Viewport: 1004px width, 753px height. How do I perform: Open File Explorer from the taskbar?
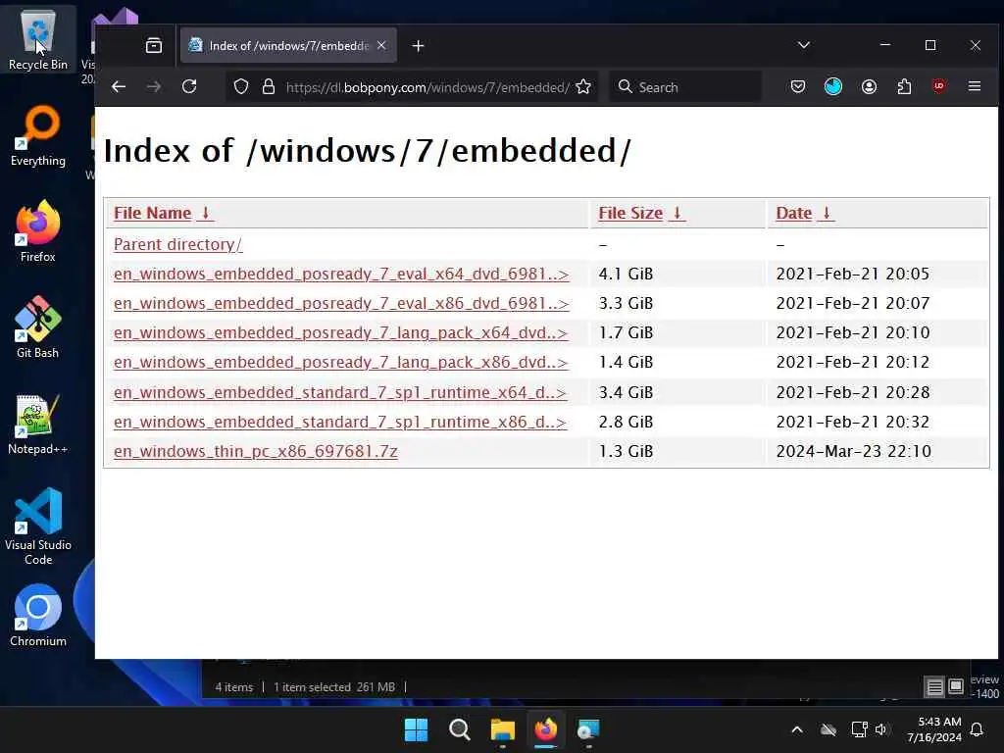point(503,729)
